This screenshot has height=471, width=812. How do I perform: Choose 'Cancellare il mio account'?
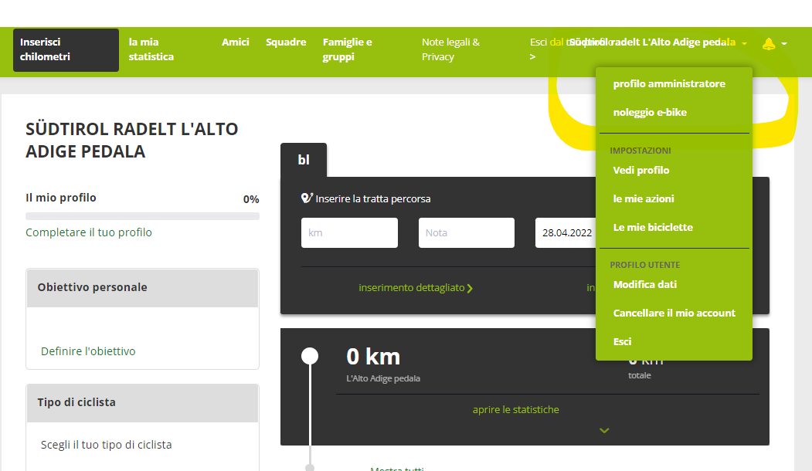click(x=674, y=313)
